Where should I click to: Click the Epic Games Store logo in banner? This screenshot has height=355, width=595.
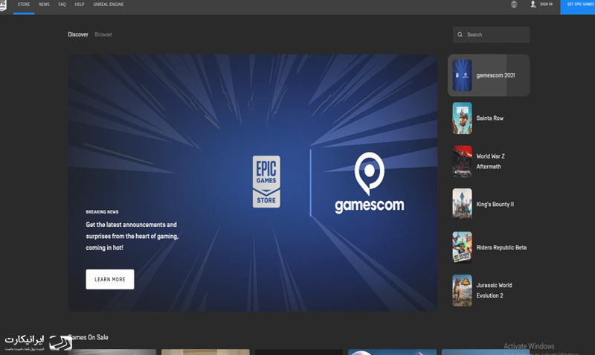[x=266, y=182]
